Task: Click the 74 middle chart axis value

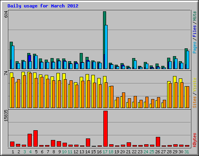Action: click(6, 73)
